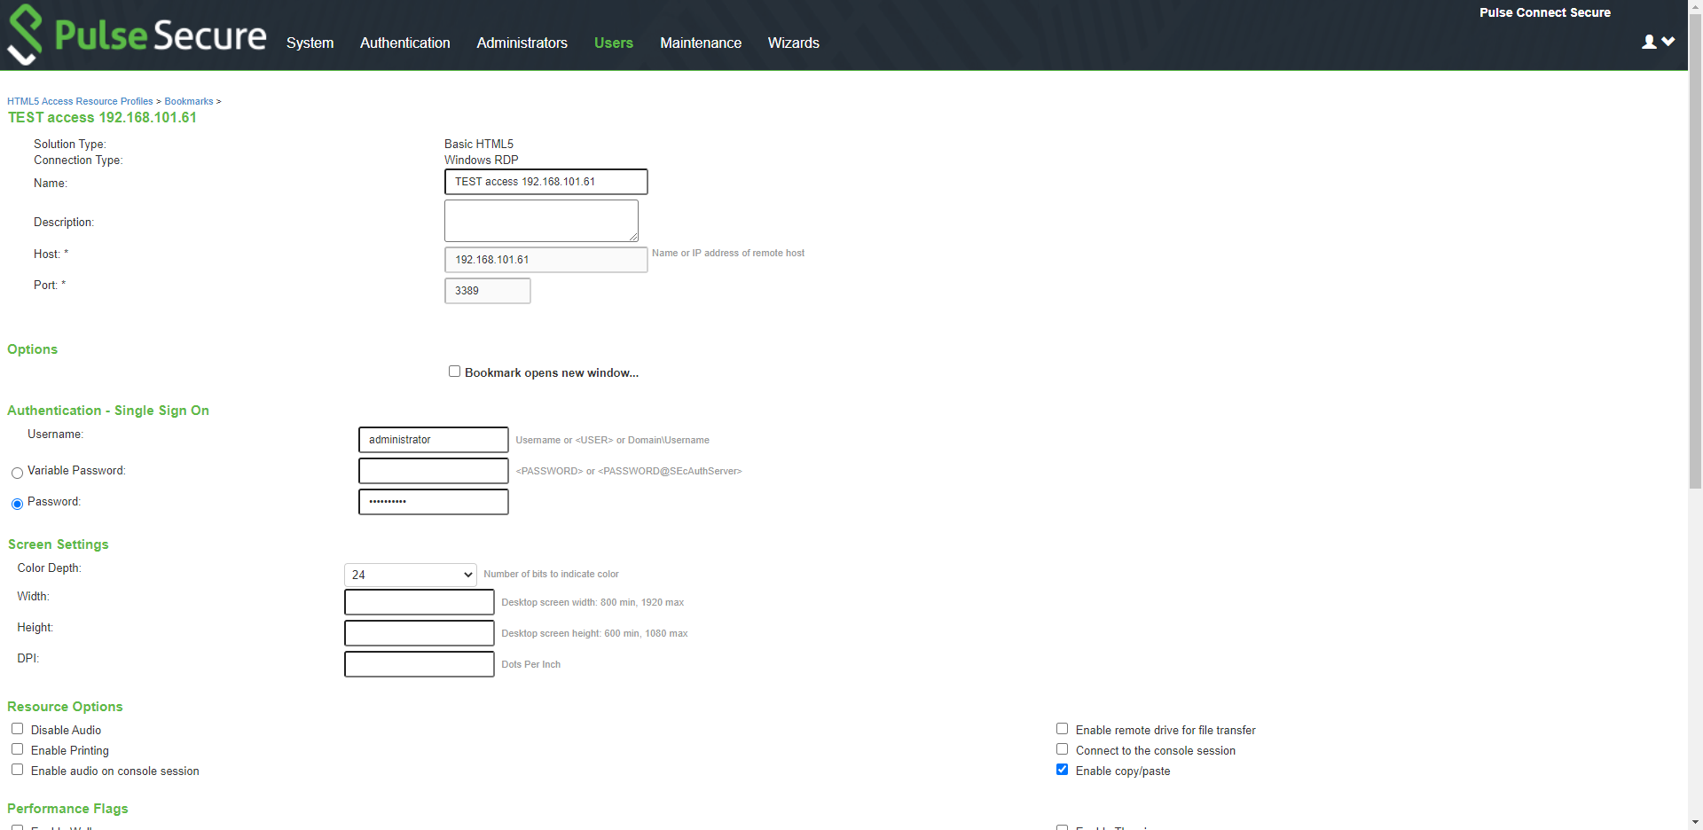This screenshot has height=830, width=1703.
Task: Open the Maintenance menu
Action: 701,43
